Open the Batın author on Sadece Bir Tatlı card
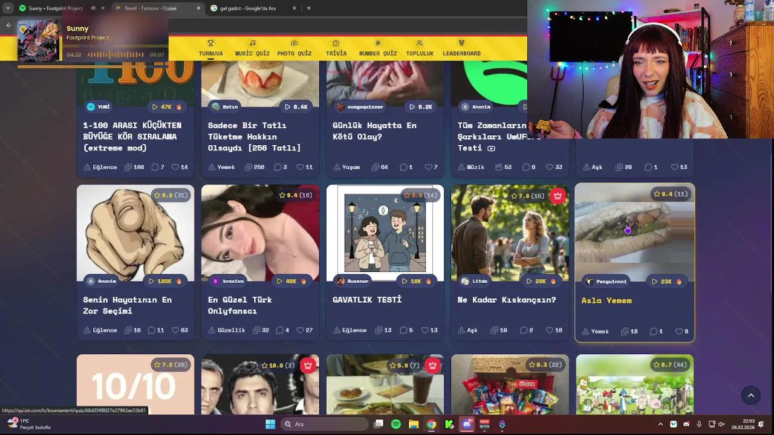774x435 pixels. point(225,106)
